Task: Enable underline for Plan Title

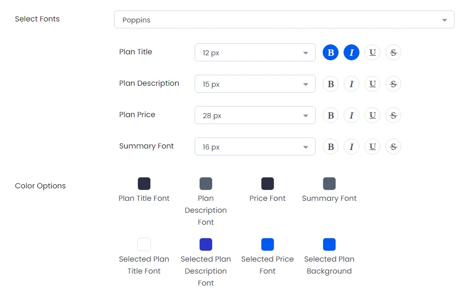Action: coord(372,52)
